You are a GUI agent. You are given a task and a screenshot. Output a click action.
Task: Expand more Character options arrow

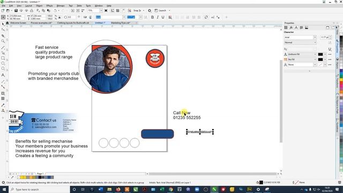[309, 71]
